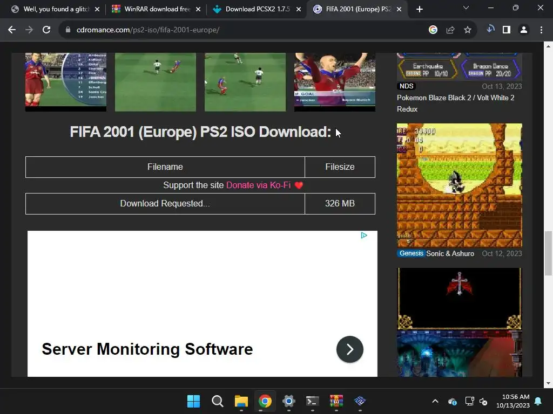Click scrollbar down arrow
Viewport: 553px width, 414px height.
[548, 383]
